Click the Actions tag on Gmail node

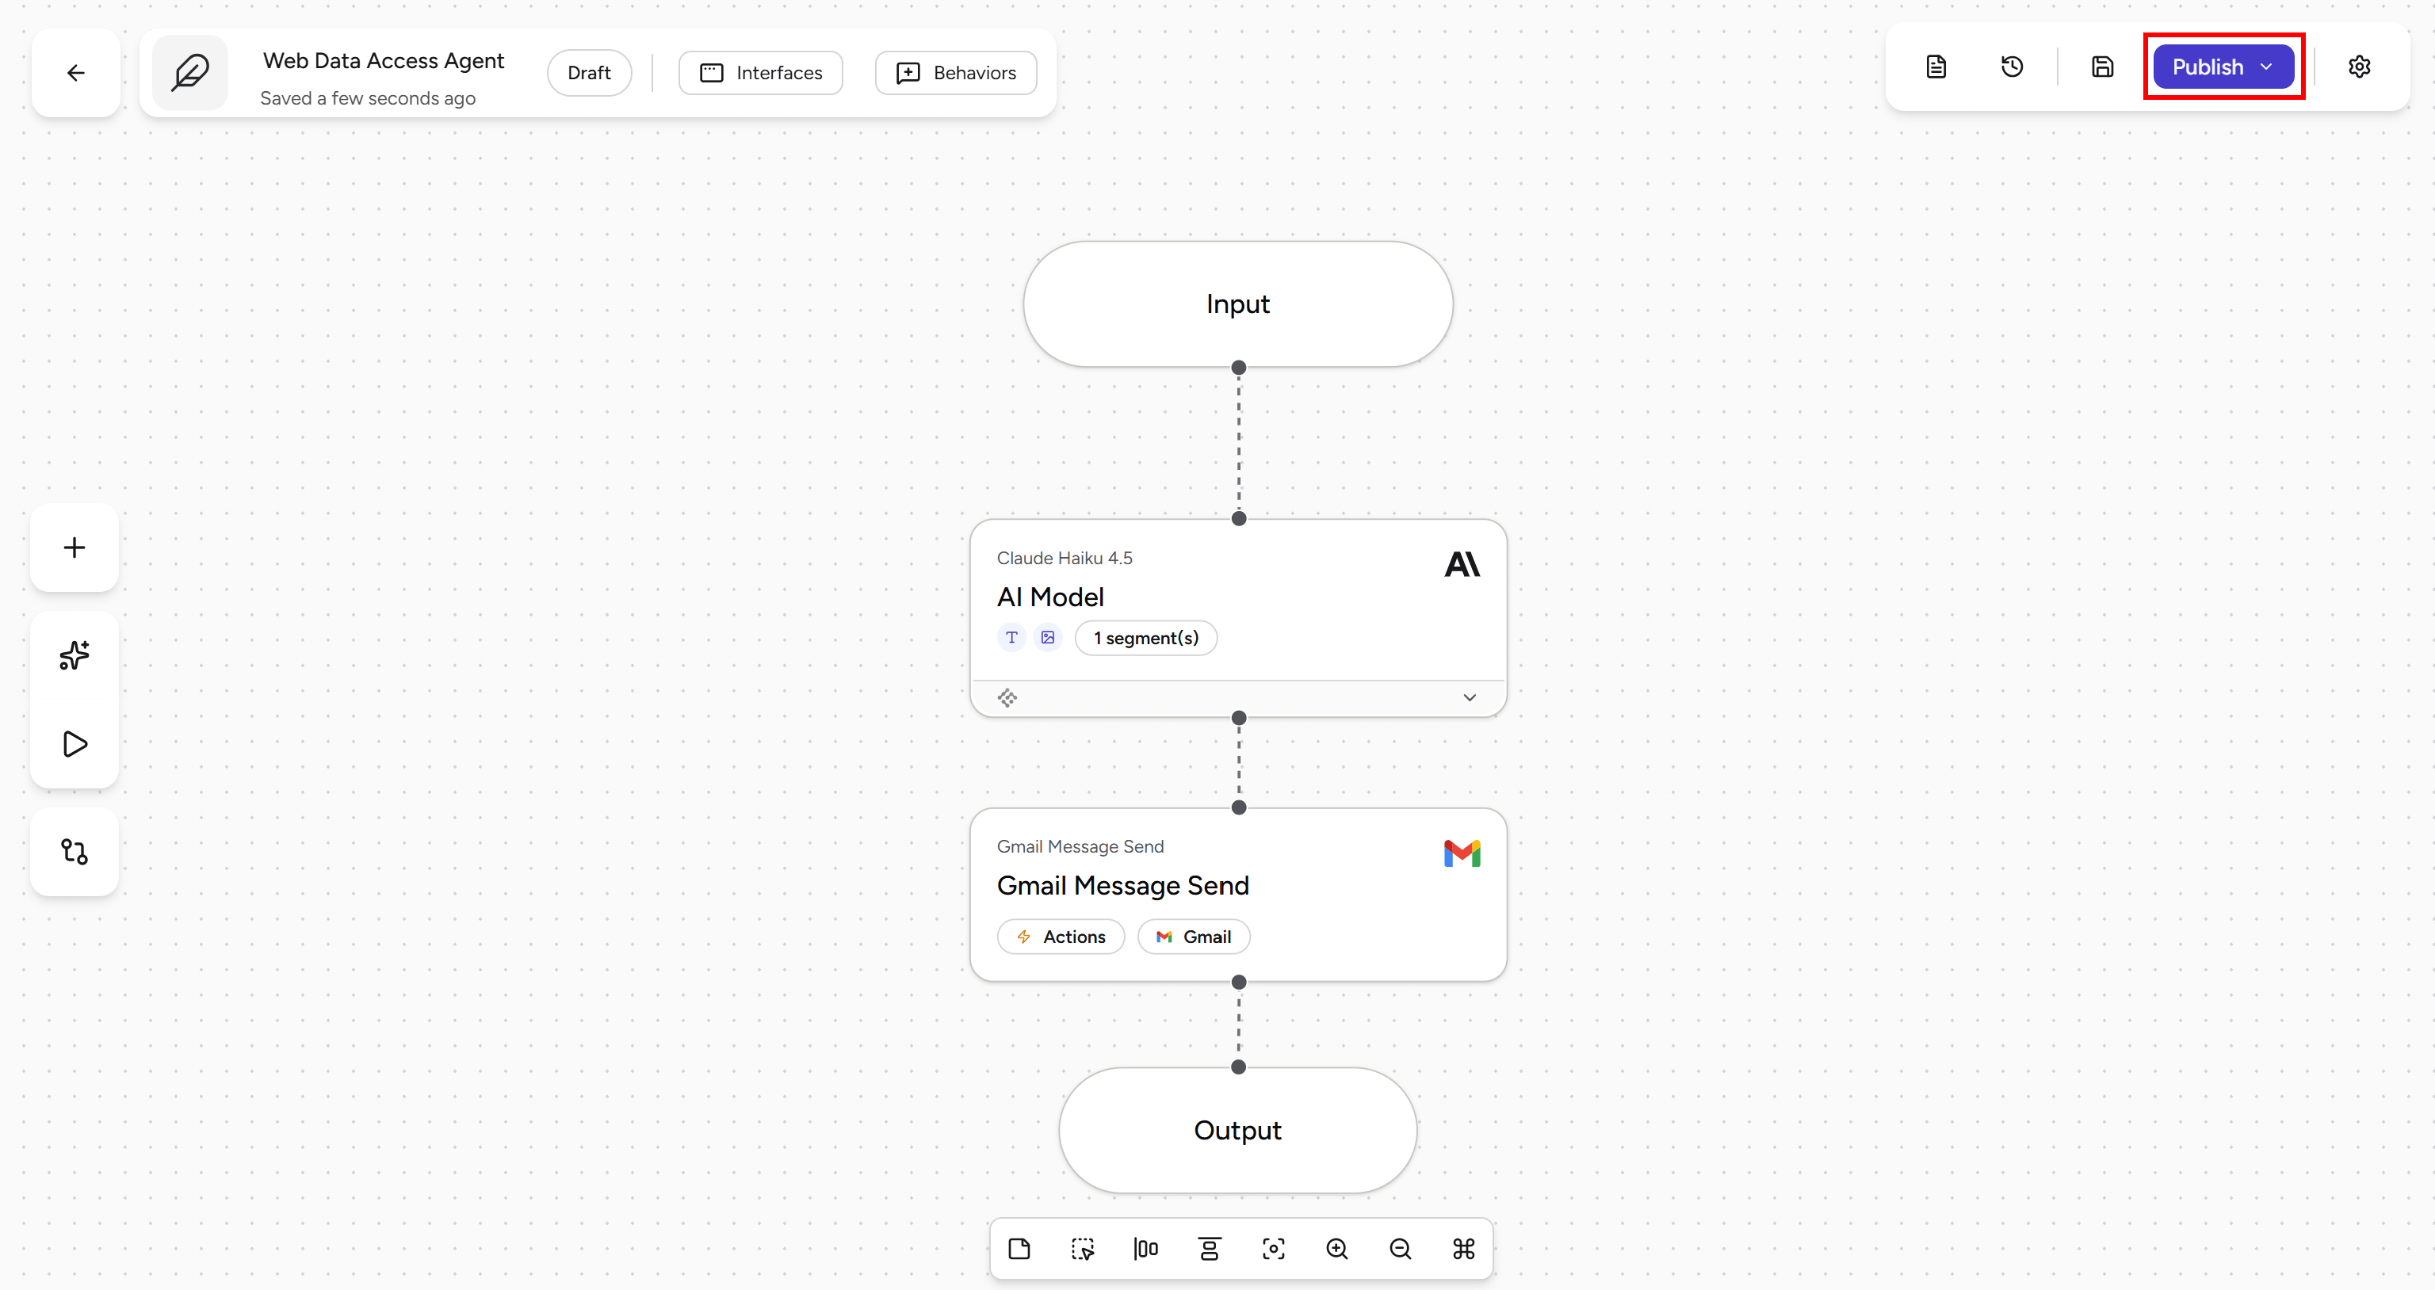coord(1061,937)
